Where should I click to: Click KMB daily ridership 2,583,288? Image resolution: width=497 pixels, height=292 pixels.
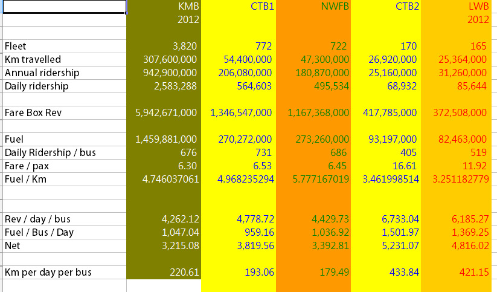click(175, 86)
